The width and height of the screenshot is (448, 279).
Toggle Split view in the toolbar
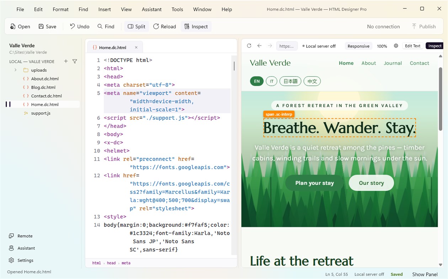(x=137, y=27)
